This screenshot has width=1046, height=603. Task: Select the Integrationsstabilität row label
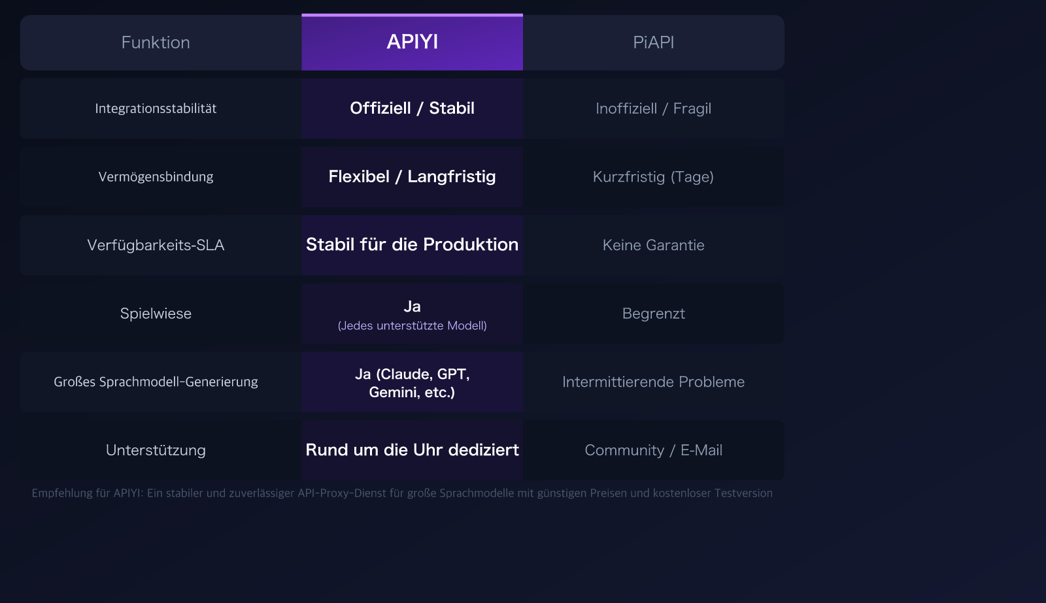coord(156,108)
